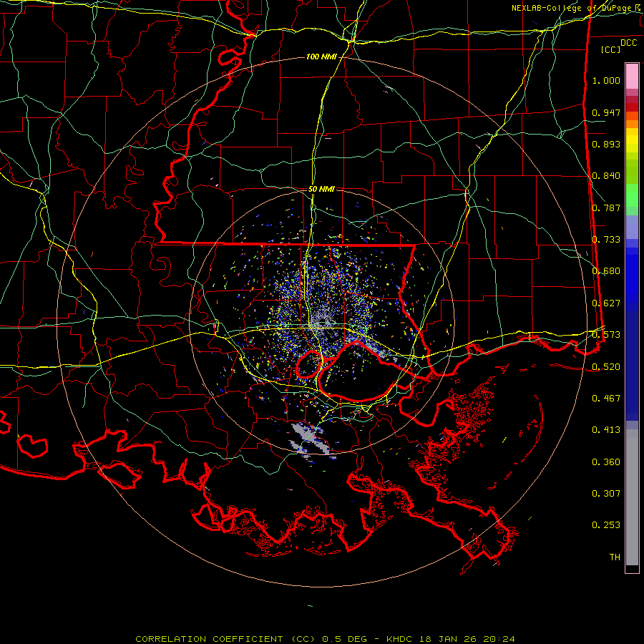Click the 50 NMI range ring label
The image size is (644, 644).
321,189
